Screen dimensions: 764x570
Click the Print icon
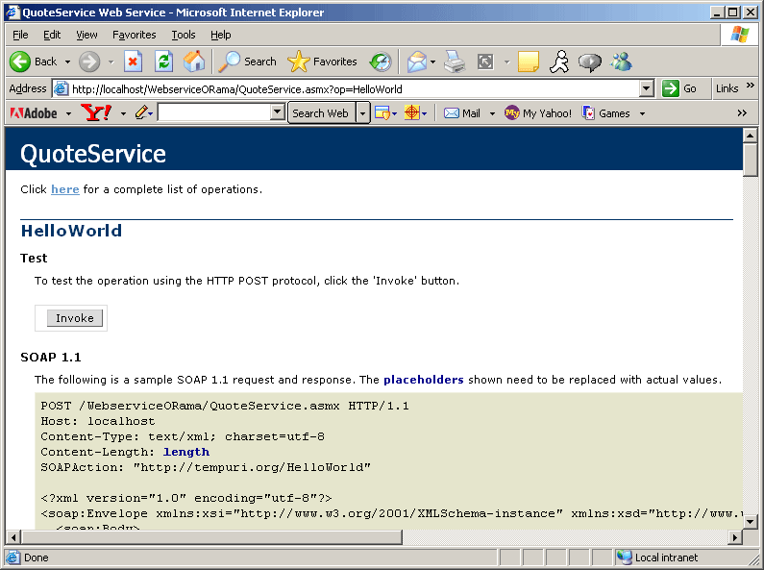pos(455,62)
